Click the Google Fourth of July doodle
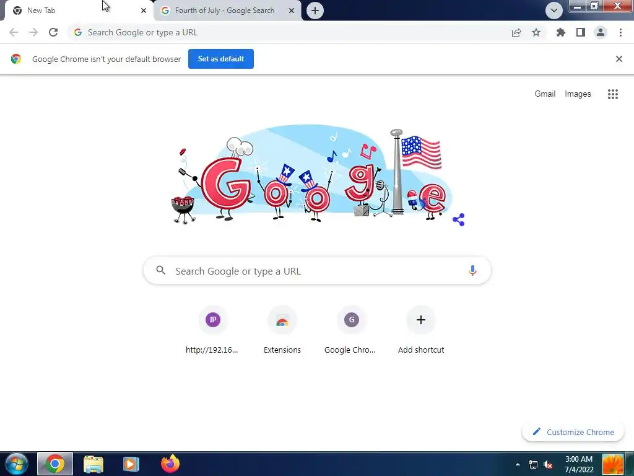The height and width of the screenshot is (476, 634). [311, 175]
